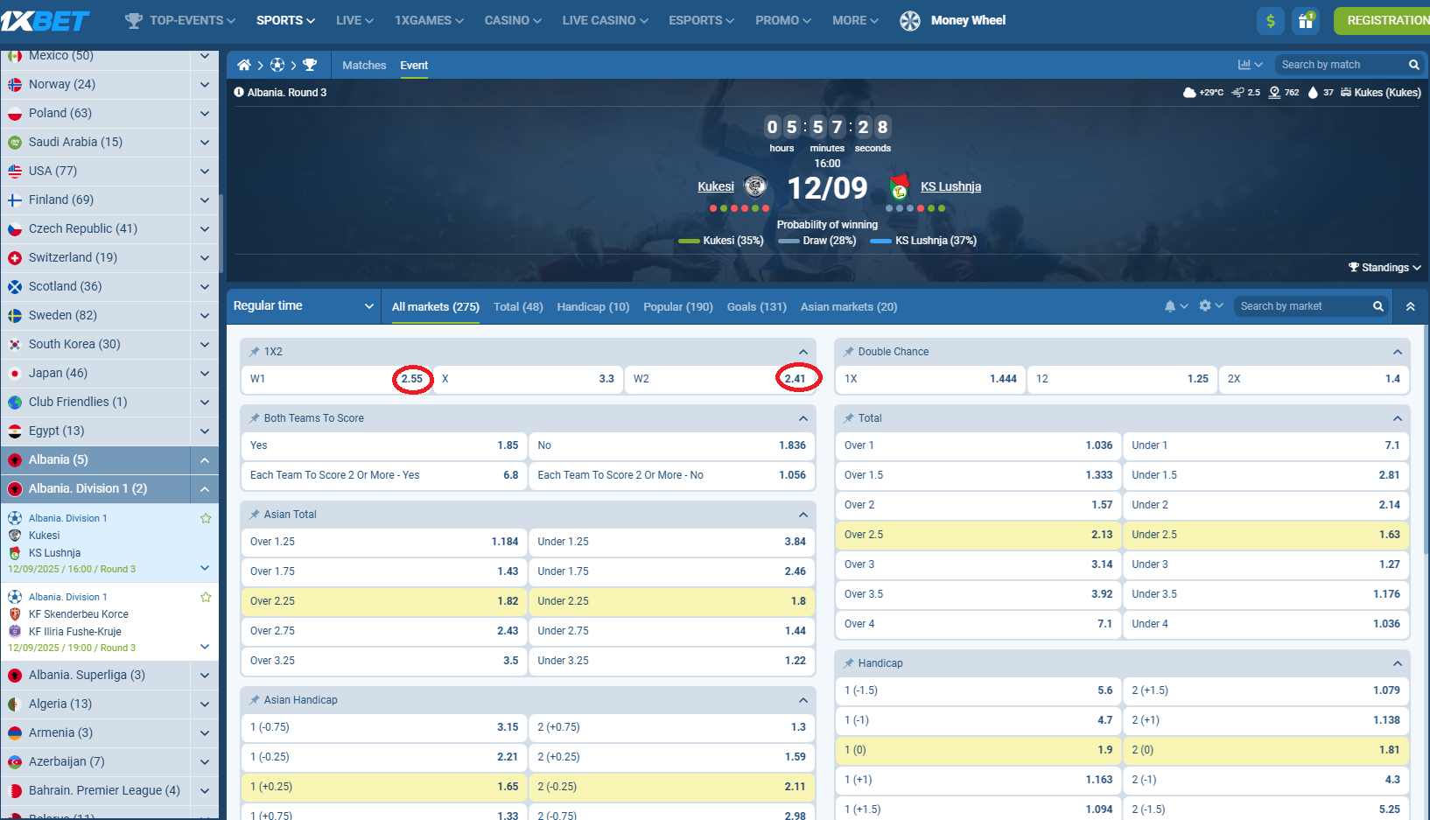Image resolution: width=1430 pixels, height=820 pixels.
Task: Open the statistics chart icon dropdown
Action: (x=1250, y=65)
